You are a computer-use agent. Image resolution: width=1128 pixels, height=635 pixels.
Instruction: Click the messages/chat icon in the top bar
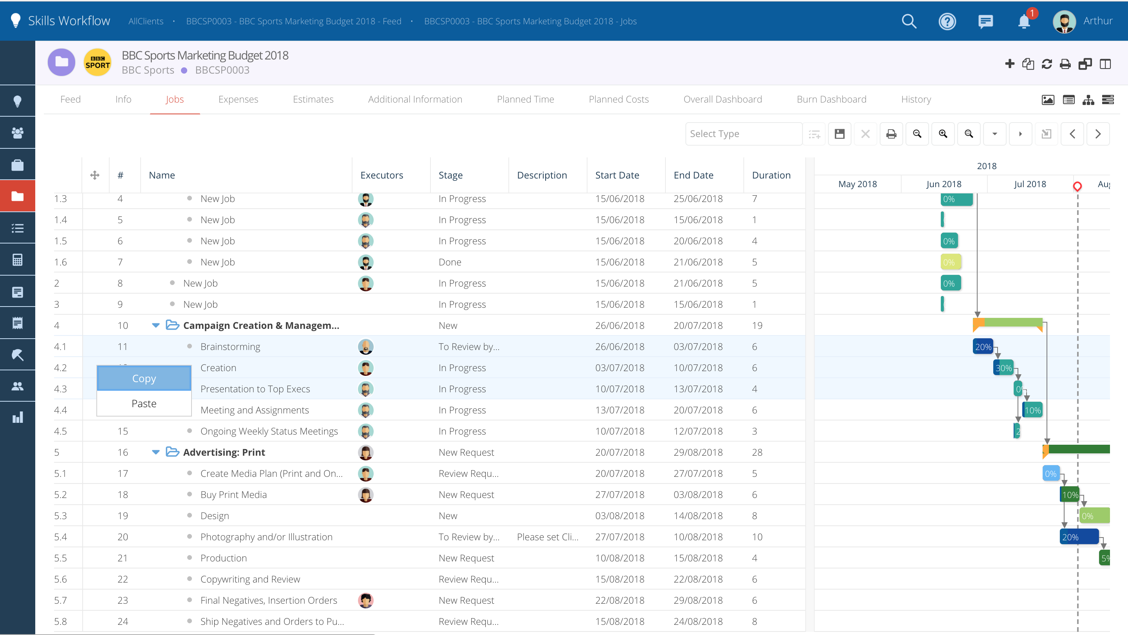985,21
